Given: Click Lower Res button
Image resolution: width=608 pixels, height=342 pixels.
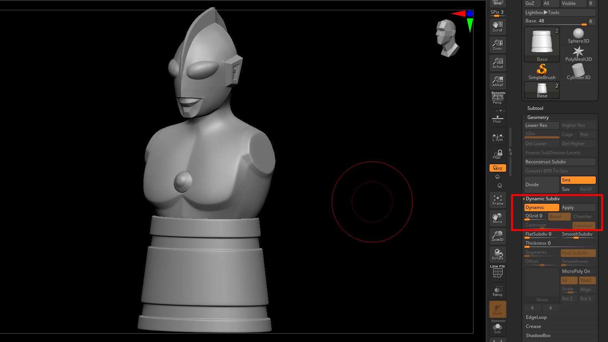Looking at the screenshot, I should point(541,125).
